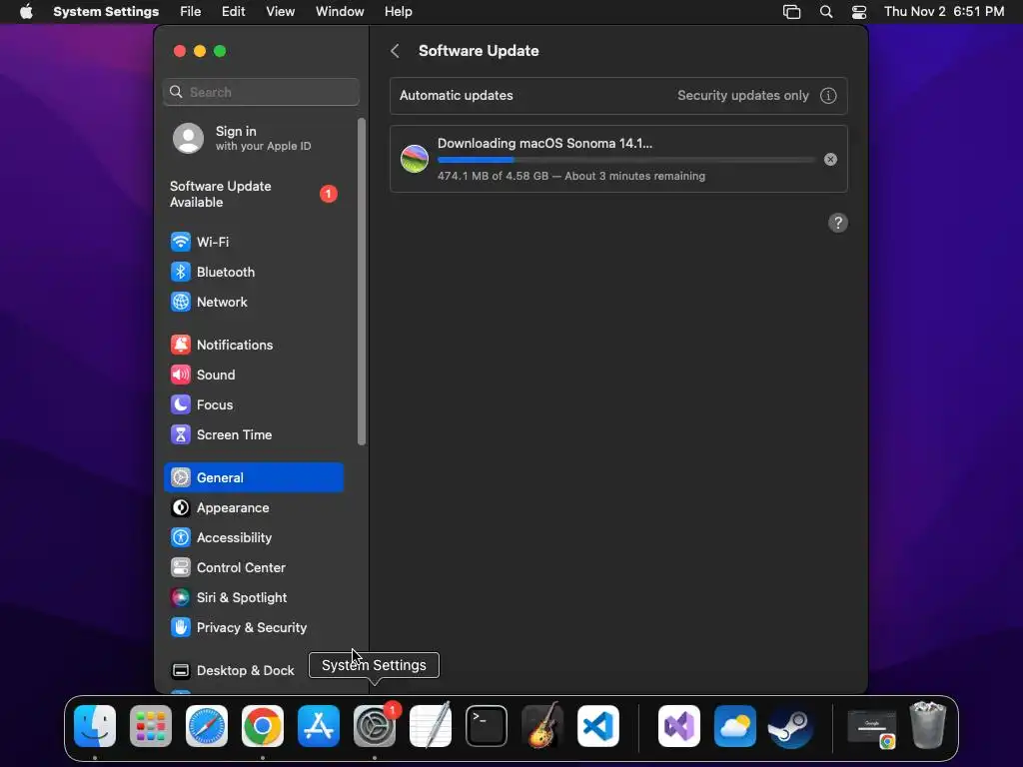The height and width of the screenshot is (767, 1023).
Task: Click the Automatic updates row
Action: point(618,95)
